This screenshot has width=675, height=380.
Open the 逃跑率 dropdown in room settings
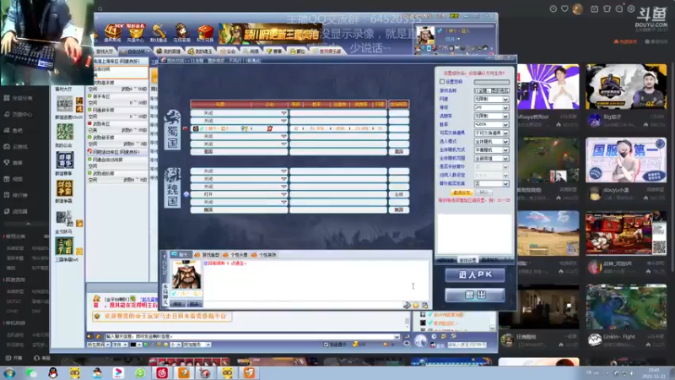(492, 116)
